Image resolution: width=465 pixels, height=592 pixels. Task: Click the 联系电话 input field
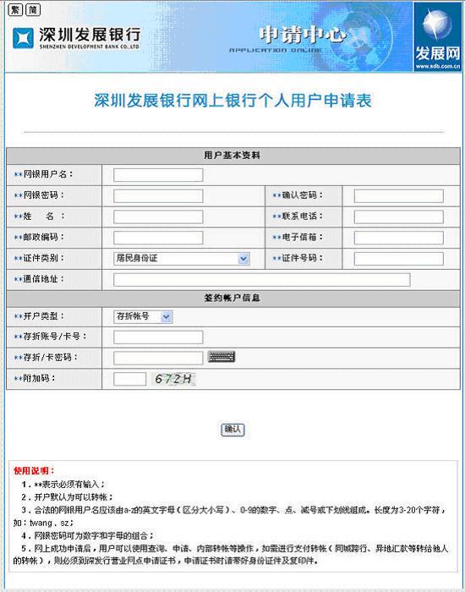coord(398,217)
